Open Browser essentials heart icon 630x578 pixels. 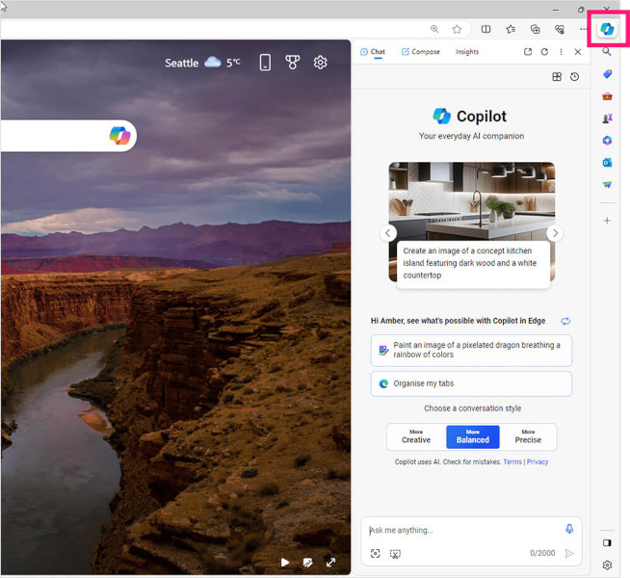[560, 29]
